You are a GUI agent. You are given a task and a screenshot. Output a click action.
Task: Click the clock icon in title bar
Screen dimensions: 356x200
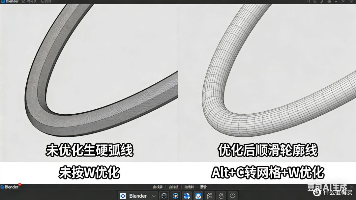tap(321, 1)
